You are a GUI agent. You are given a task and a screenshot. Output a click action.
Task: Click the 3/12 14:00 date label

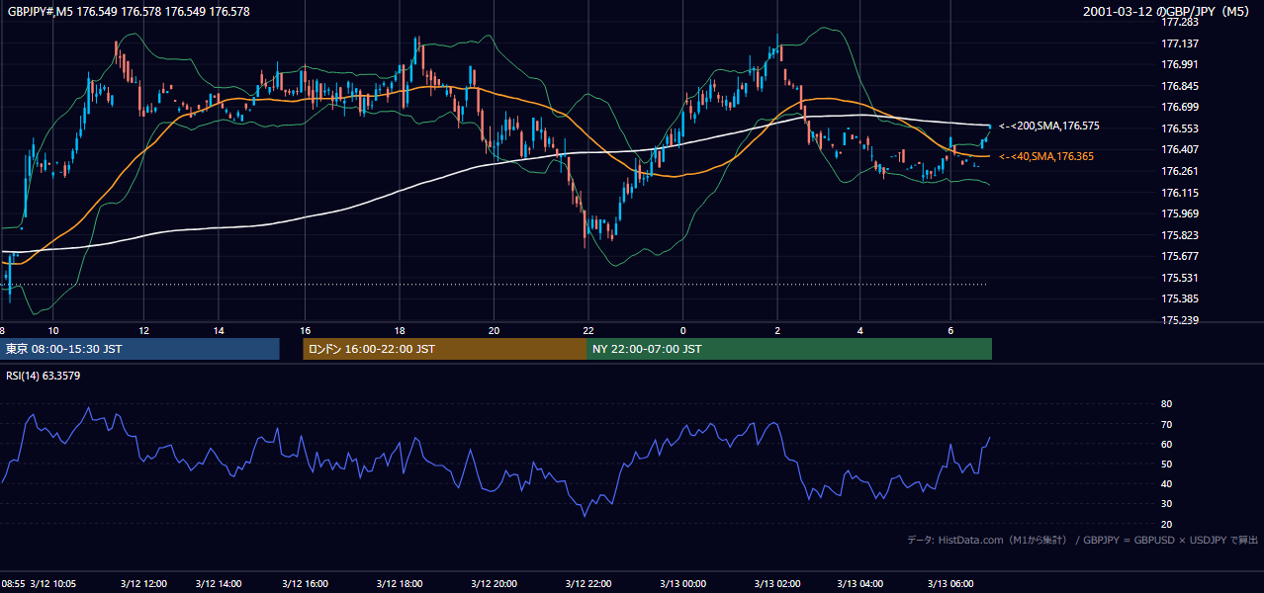click(219, 583)
